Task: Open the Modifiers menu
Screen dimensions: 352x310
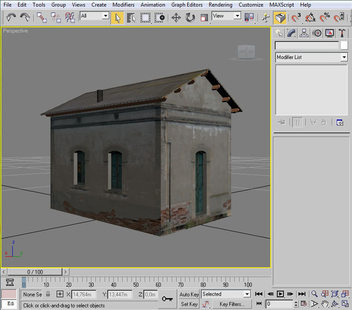Action: [123, 4]
